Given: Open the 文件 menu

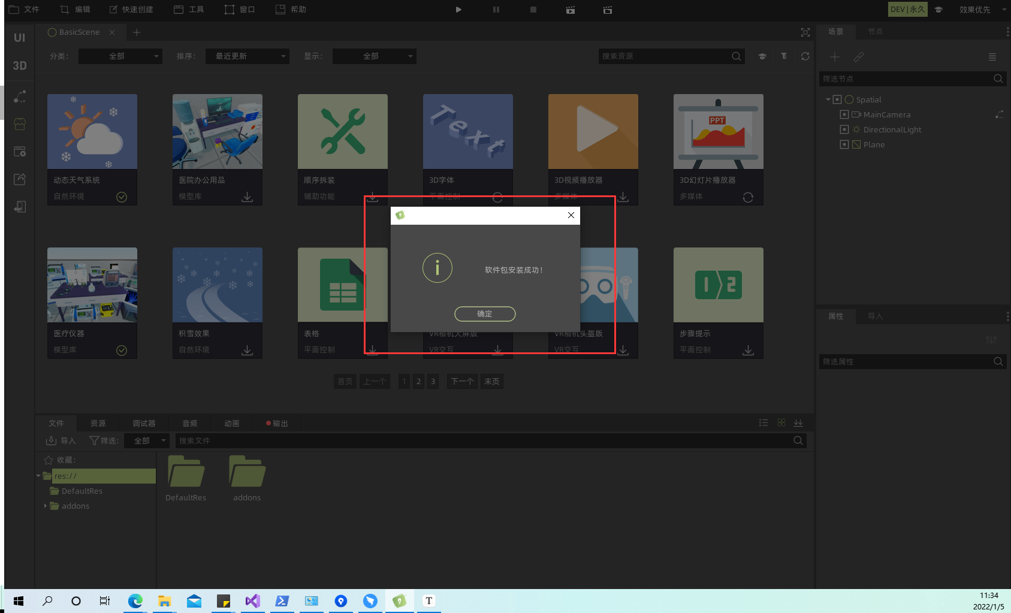Looking at the screenshot, I should (x=24, y=10).
